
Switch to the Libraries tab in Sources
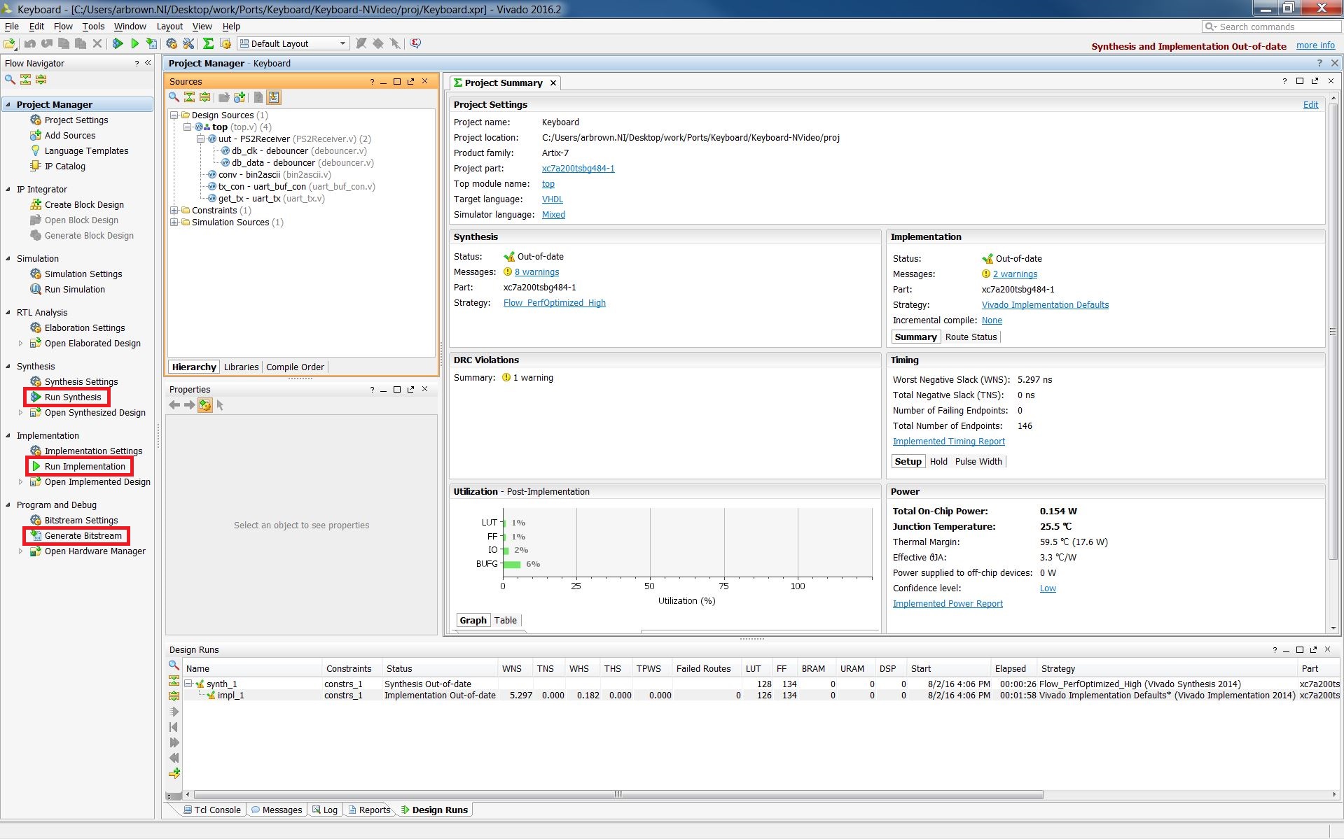click(x=241, y=367)
